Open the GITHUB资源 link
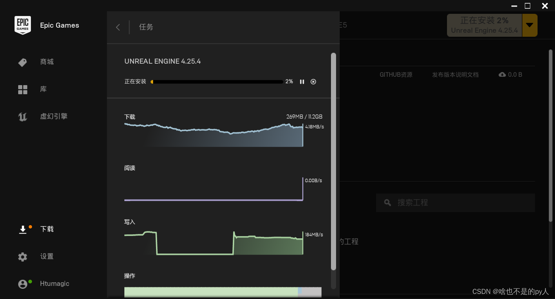The height and width of the screenshot is (299, 555). (396, 75)
